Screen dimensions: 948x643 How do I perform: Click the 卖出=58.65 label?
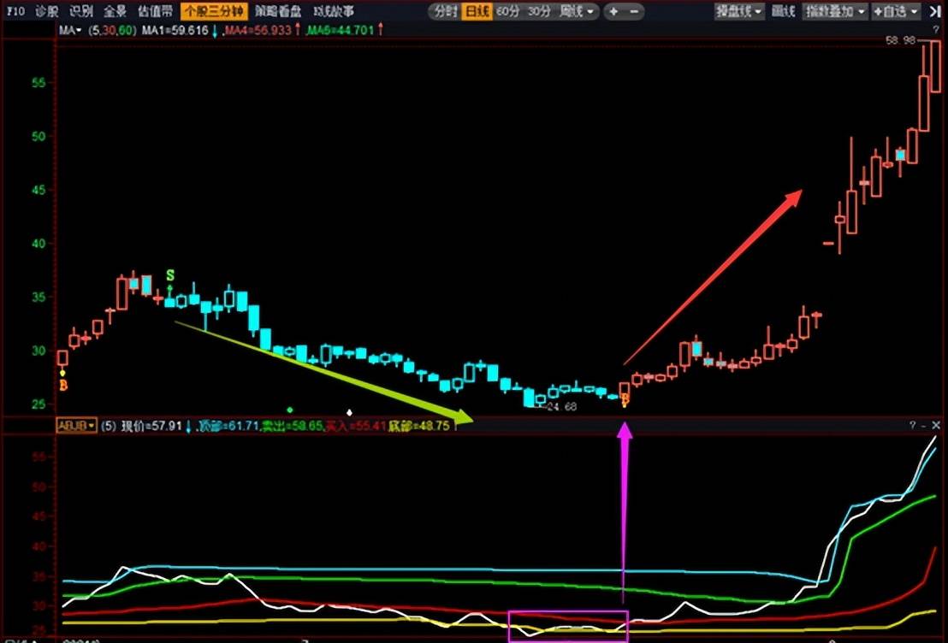pyautogui.click(x=293, y=426)
